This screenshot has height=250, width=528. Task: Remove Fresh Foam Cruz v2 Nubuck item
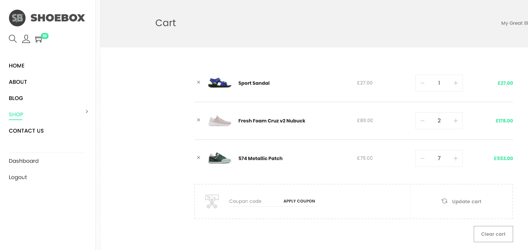pyautogui.click(x=199, y=120)
